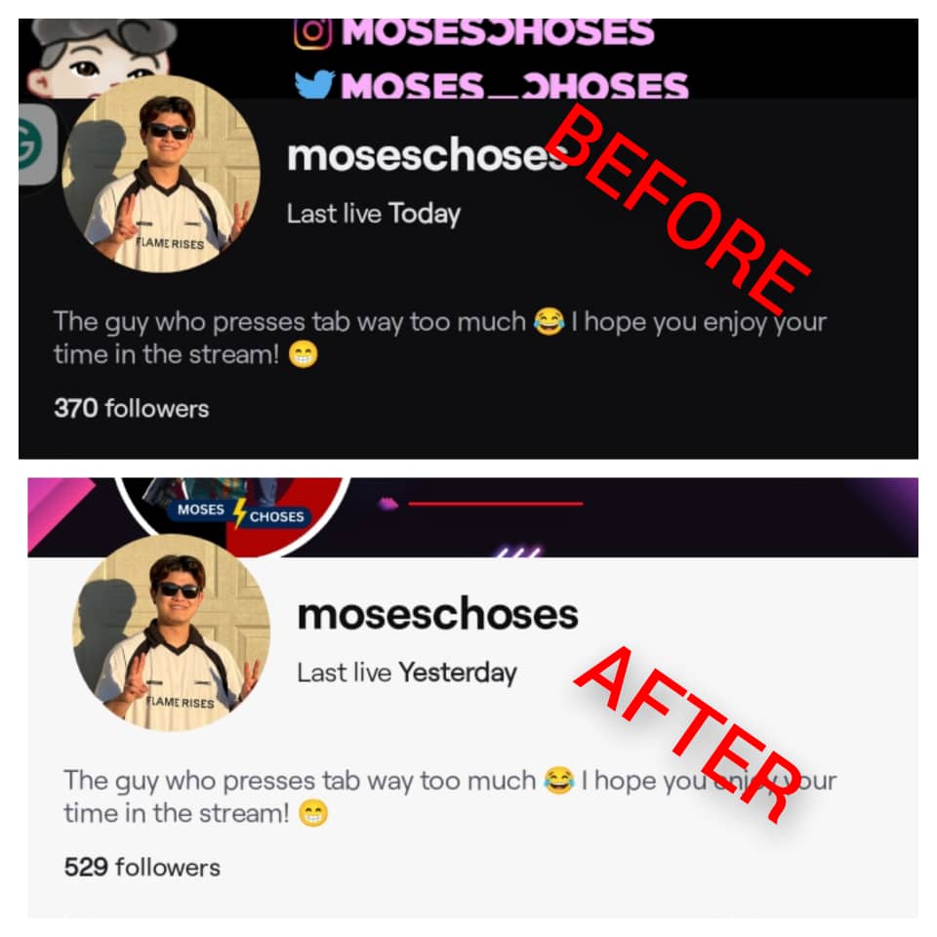Click the laughing-crying emoji in dark bio
The image size is (937, 937).
(549, 322)
